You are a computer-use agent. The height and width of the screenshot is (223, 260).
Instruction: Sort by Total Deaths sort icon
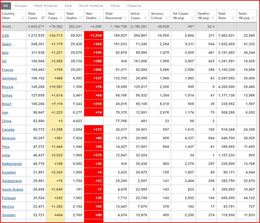81,18
